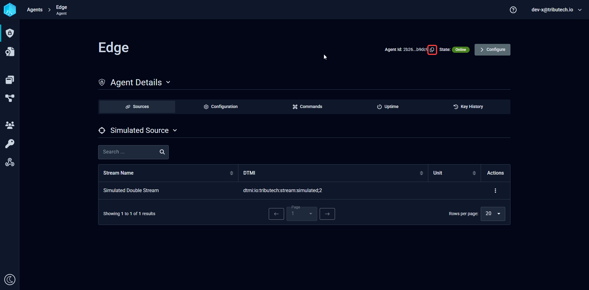
Task: Click the Online state badge
Action: coord(460,50)
